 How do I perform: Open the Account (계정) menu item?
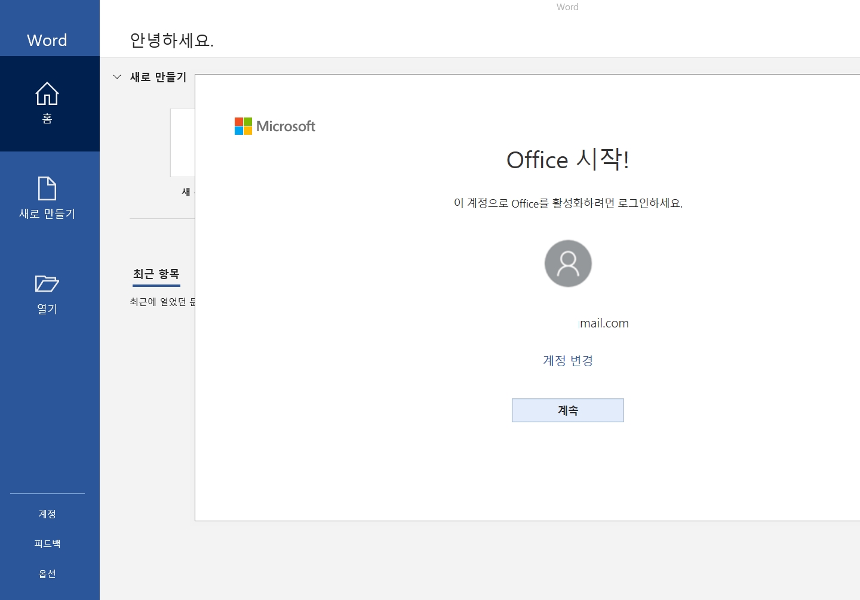[x=47, y=514]
